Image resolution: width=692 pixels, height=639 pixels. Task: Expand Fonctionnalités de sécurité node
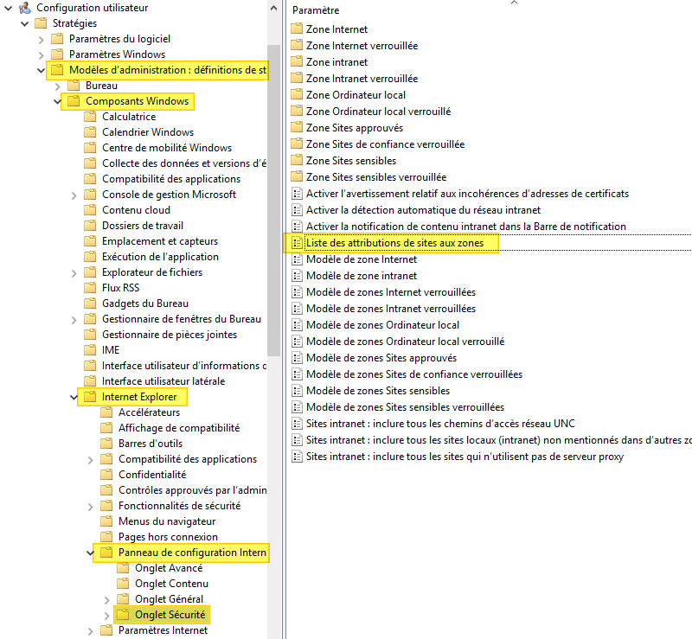tap(90, 507)
